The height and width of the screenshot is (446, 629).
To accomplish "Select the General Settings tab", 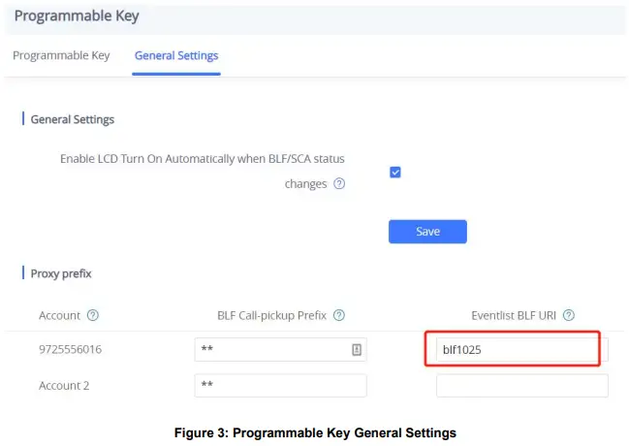I will pyautogui.click(x=176, y=55).
